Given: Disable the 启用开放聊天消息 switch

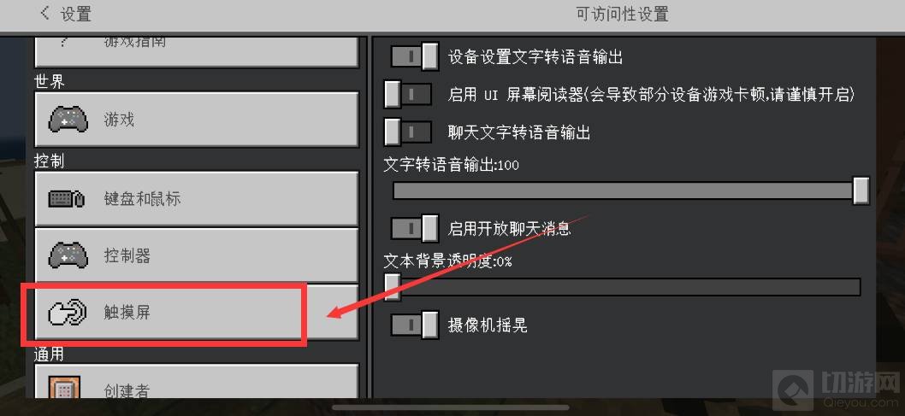Looking at the screenshot, I should tap(414, 228).
